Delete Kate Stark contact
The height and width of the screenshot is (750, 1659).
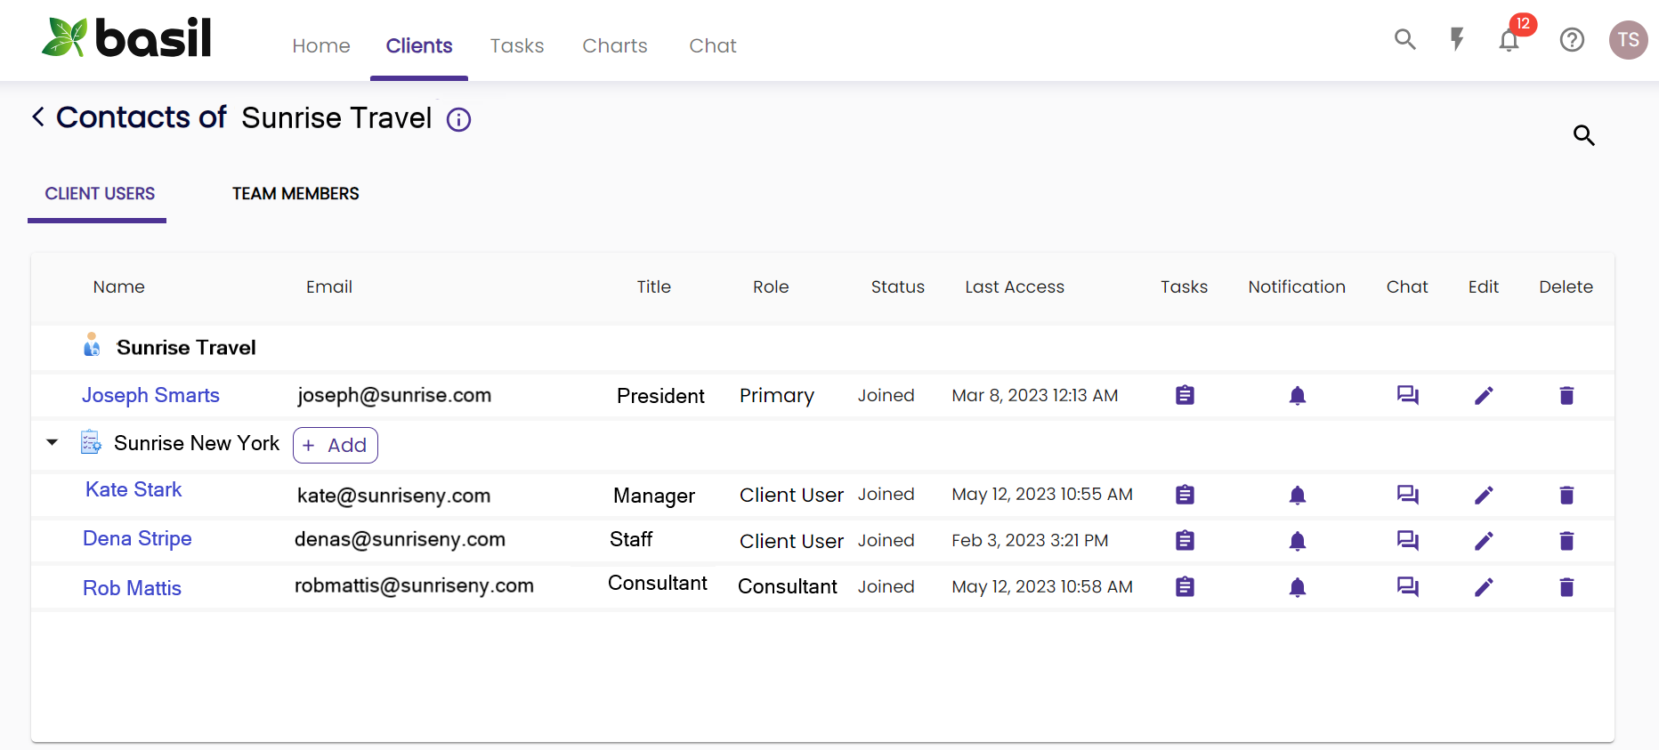[1566, 496]
